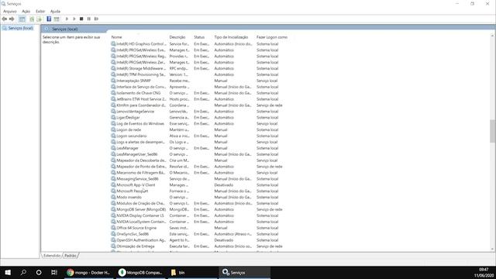Image resolution: width=496 pixels, height=279 pixels.
Task: Click the action pane toolbar icon next to Help
Action: 57,19
